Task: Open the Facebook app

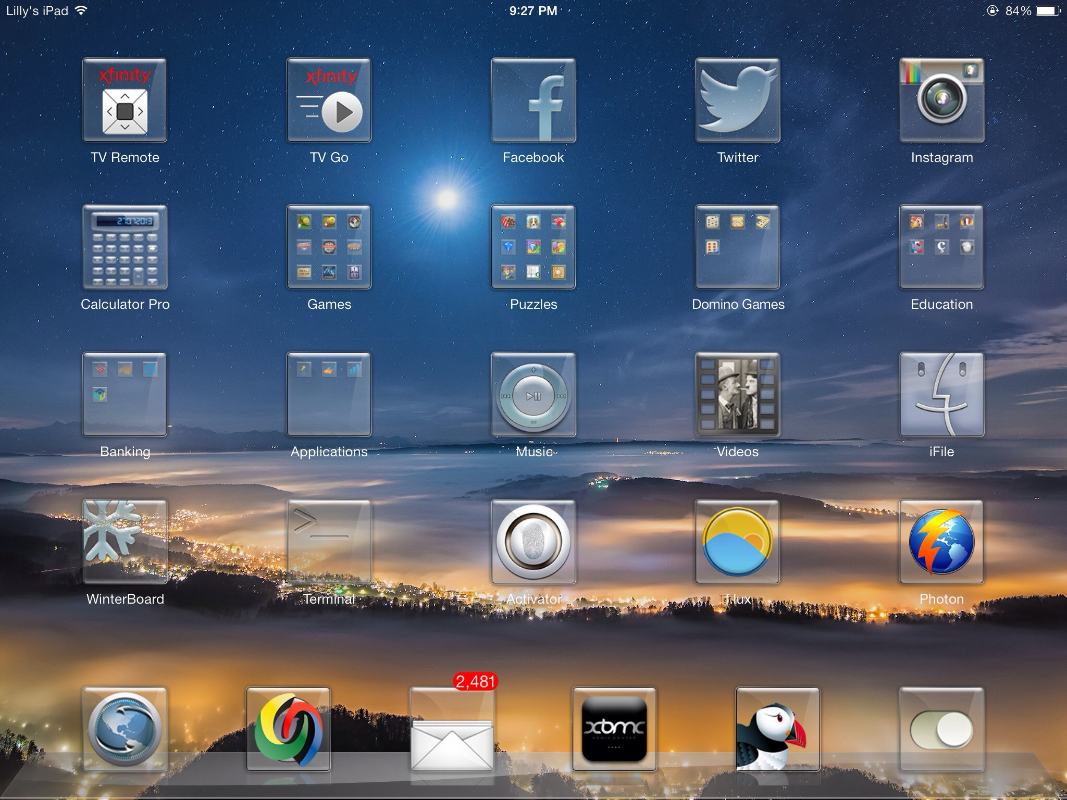Action: pyautogui.click(x=533, y=100)
